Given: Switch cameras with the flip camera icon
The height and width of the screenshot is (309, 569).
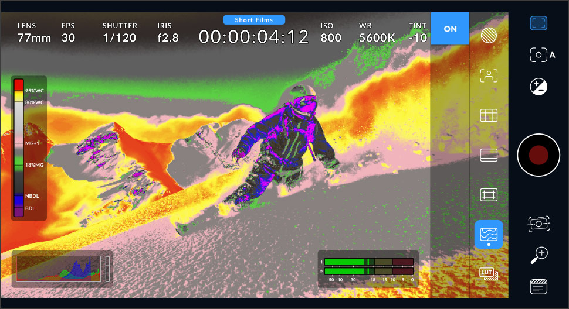Looking at the screenshot, I should point(538,223).
